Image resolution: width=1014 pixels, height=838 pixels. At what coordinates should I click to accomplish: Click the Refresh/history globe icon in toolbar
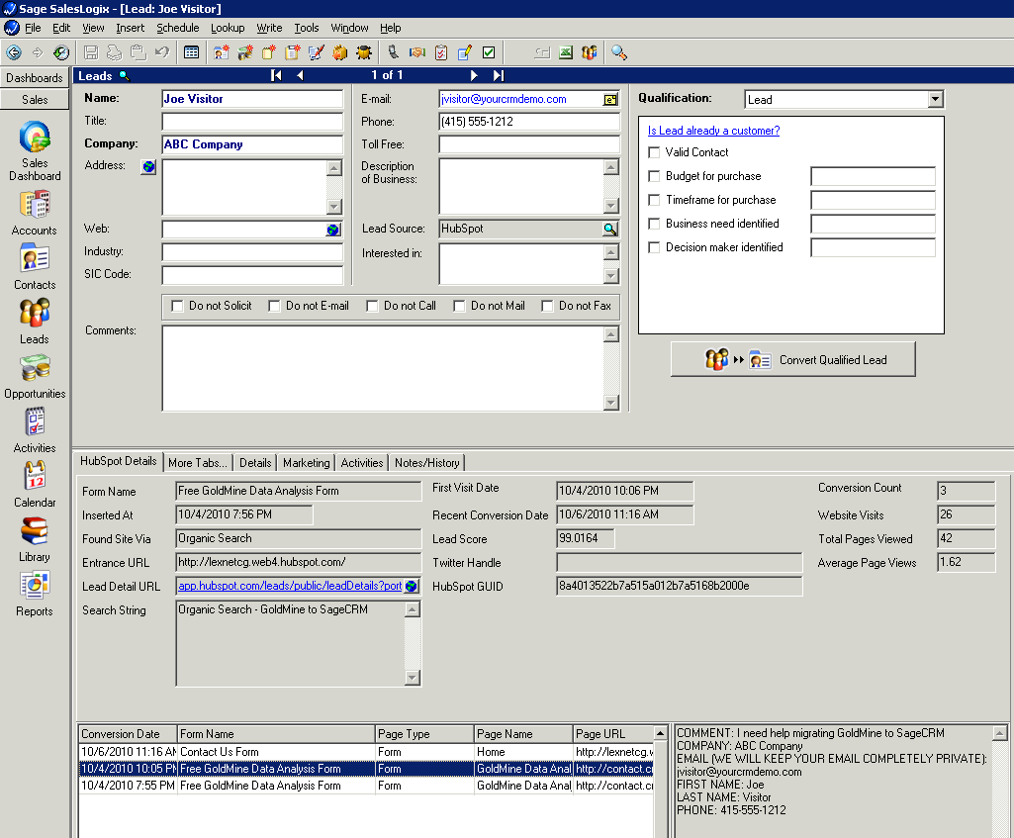(60, 52)
